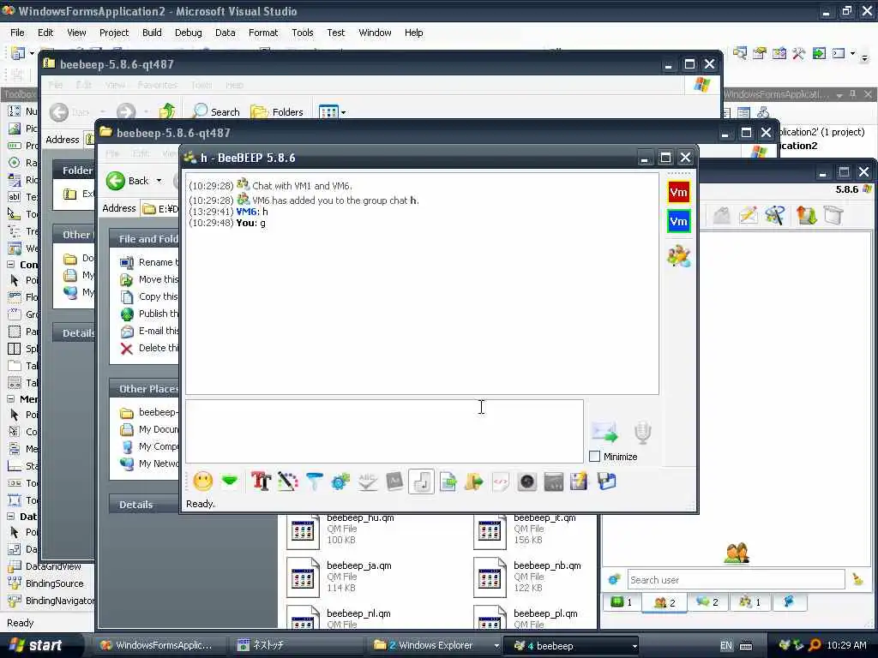
Task: Click the EN language indicator in taskbar
Action: click(x=726, y=646)
